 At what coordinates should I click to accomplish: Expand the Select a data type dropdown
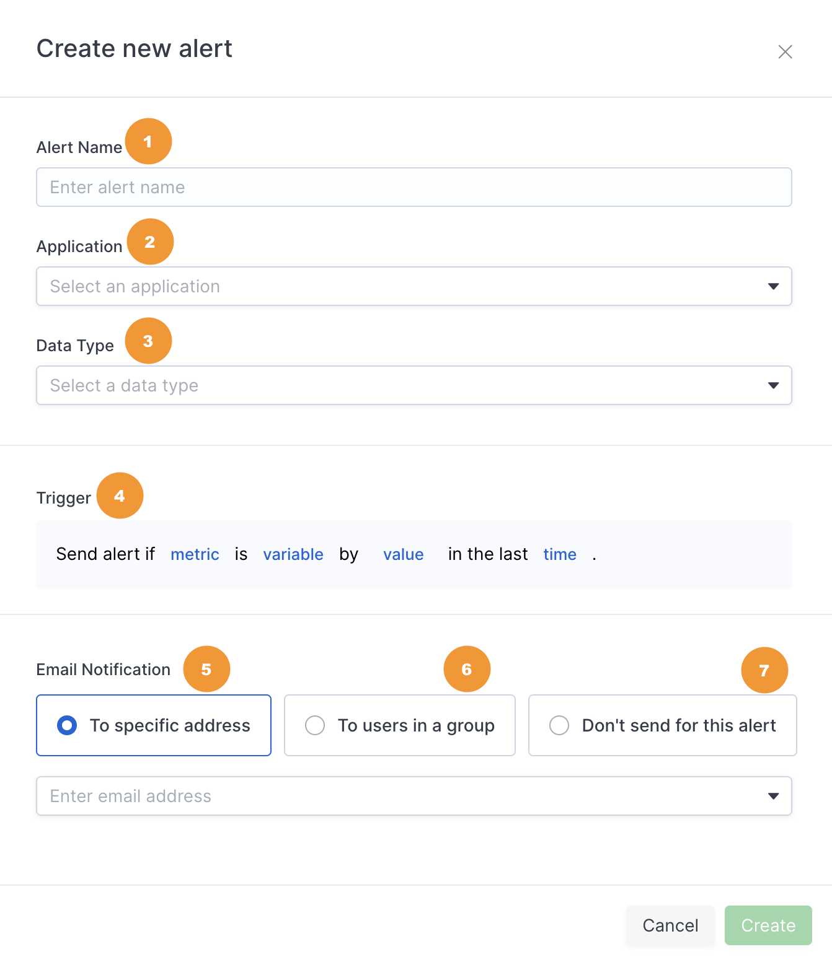pos(414,385)
